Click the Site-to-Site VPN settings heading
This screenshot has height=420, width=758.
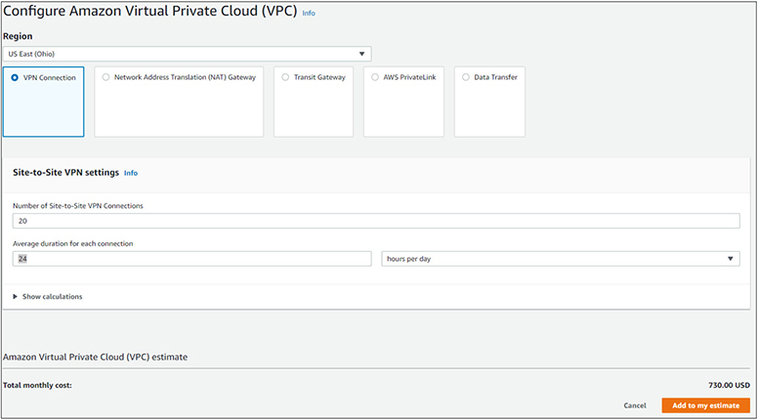[x=66, y=172]
